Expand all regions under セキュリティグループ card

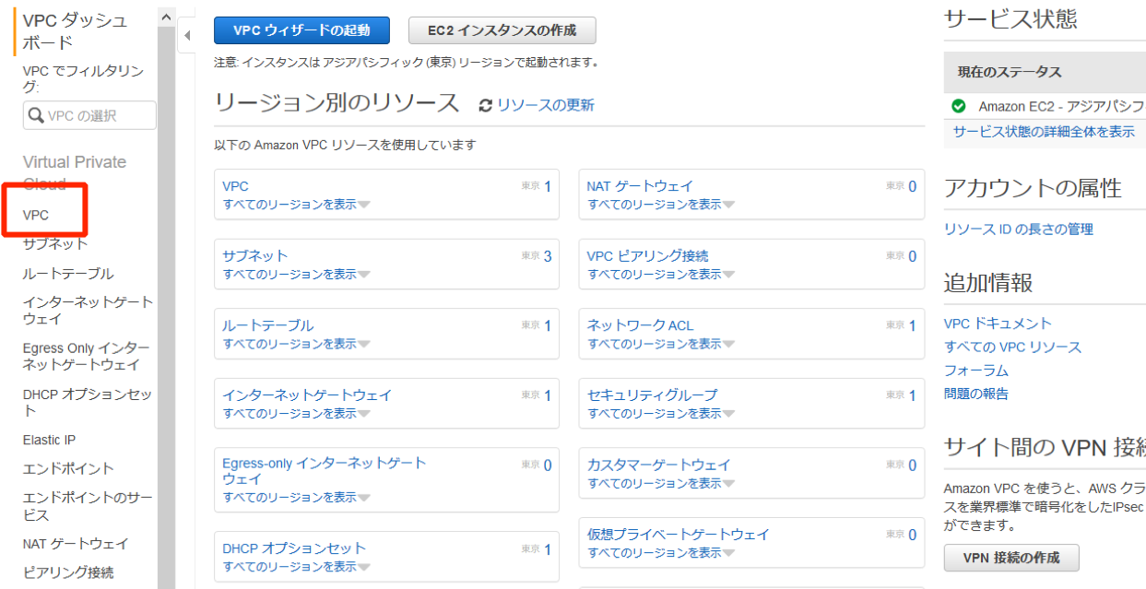[661, 413]
